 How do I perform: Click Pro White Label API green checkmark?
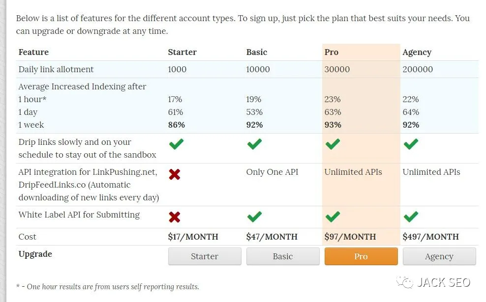(333, 217)
